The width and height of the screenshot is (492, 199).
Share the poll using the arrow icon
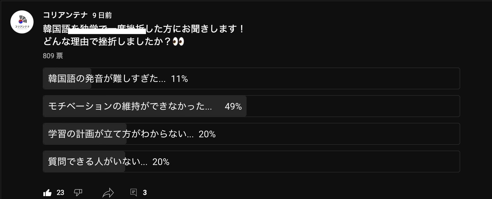(x=108, y=193)
